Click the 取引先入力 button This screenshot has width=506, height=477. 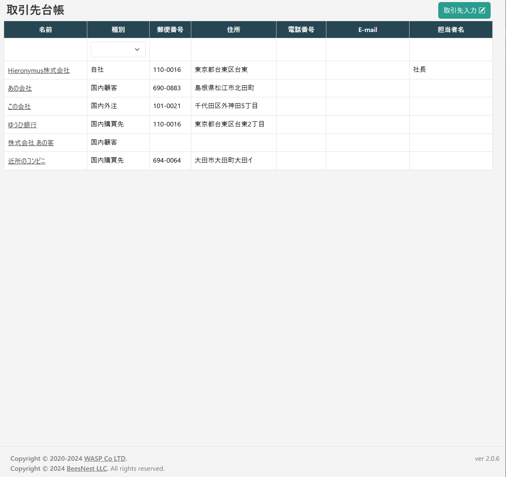pos(459,10)
